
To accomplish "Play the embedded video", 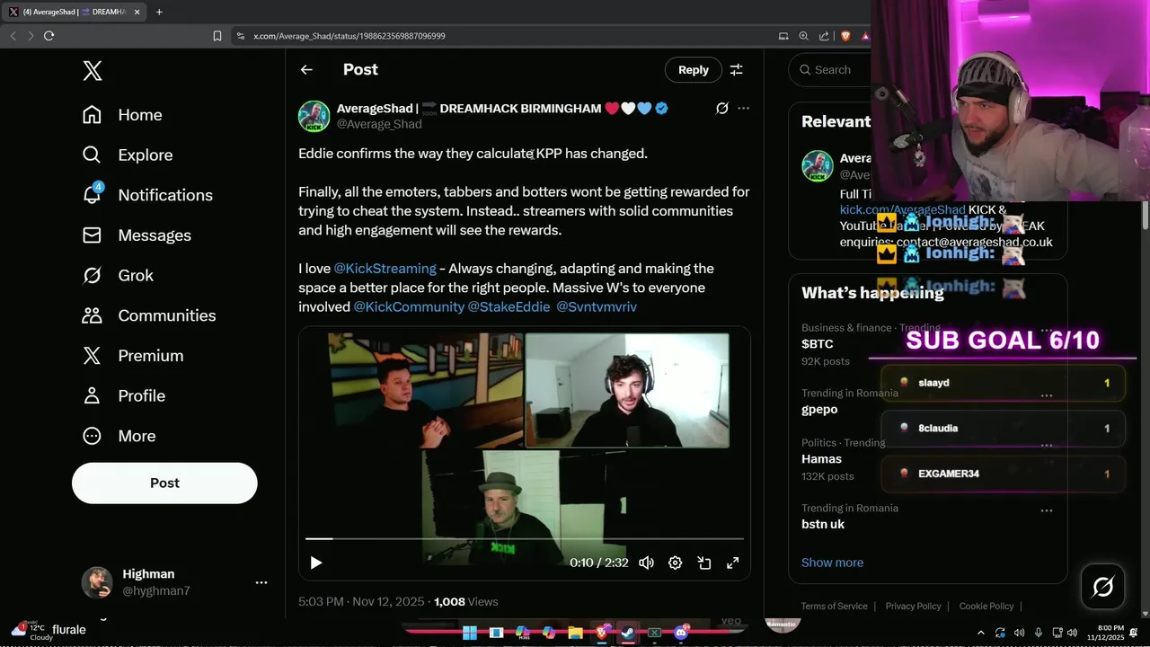I will click(316, 563).
